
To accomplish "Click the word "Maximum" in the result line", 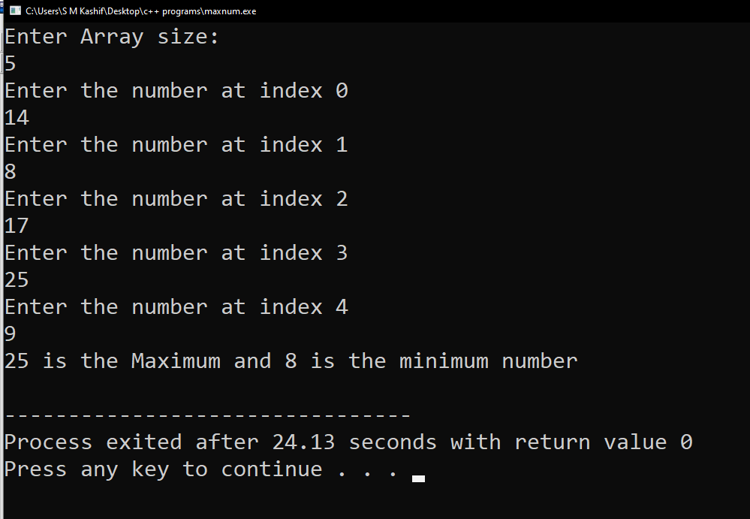I will 176,361.
